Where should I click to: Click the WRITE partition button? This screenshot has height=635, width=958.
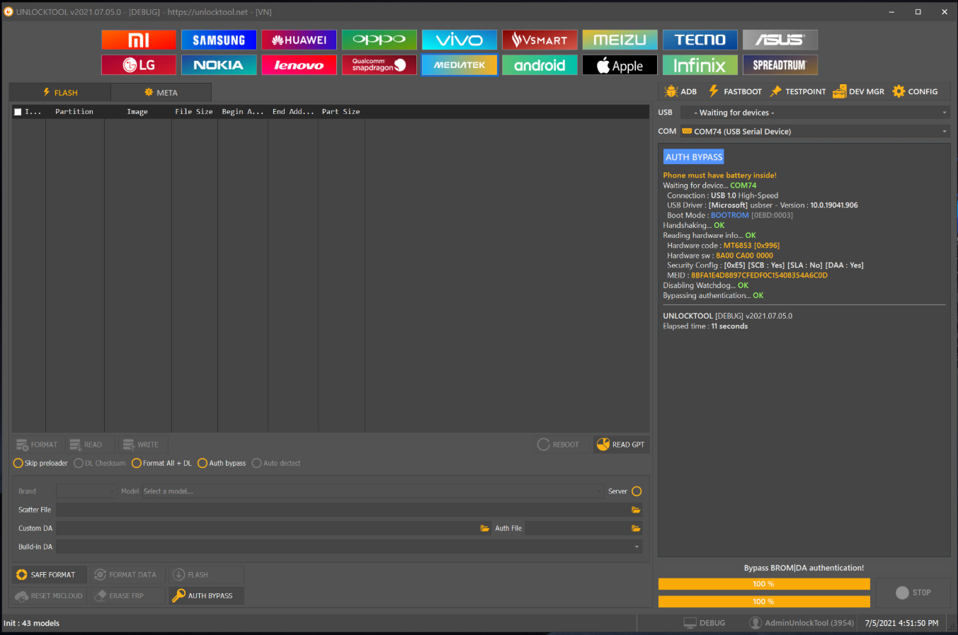click(142, 445)
